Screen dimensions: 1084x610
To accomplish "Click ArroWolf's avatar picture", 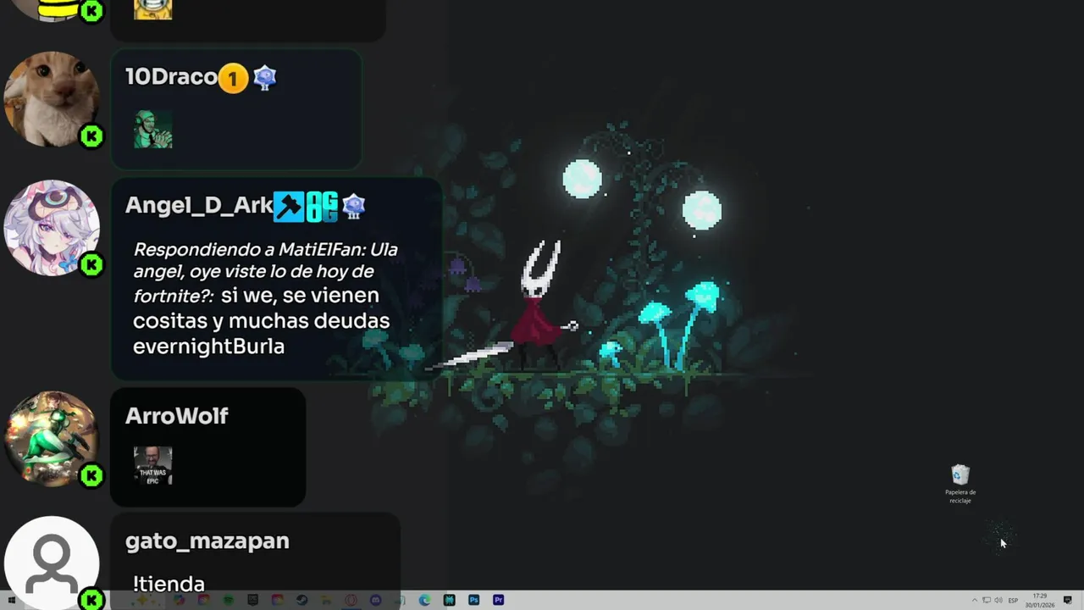I will click(x=52, y=439).
